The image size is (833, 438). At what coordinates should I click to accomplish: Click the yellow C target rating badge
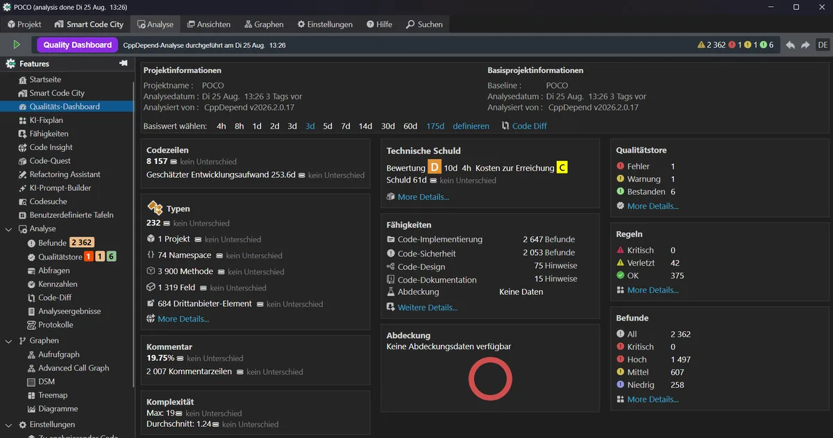pos(562,167)
